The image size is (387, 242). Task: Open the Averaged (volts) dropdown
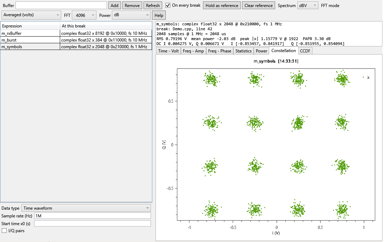click(x=31, y=15)
